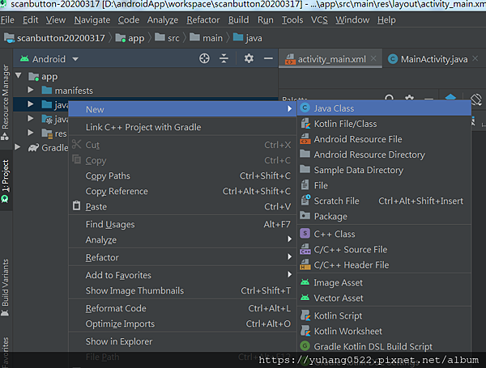The image size is (486, 368).
Task: Expand the manifests folder
Action: (x=31, y=90)
